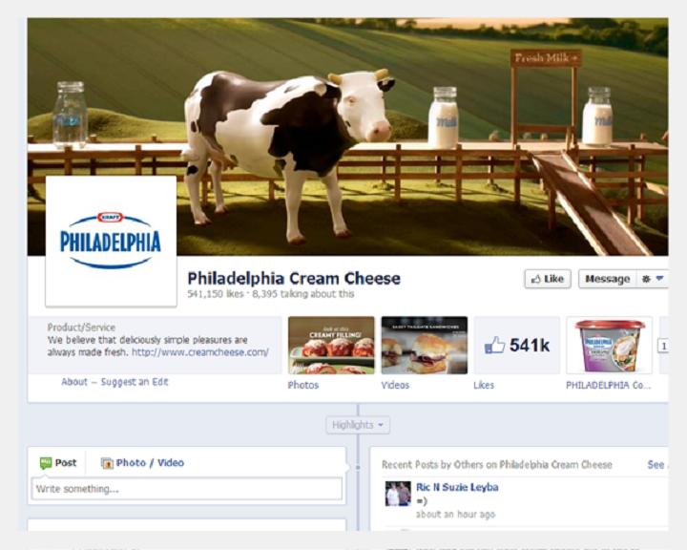Click the See All link for recent posts
Screen dimensions: 687x550
657,465
